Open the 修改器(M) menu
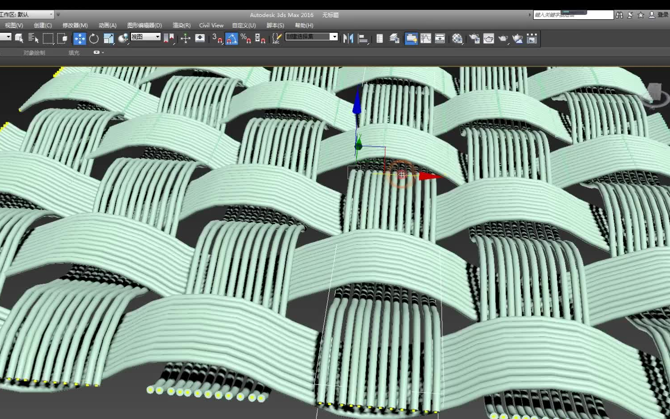Viewport: 670px width, 419px height. coord(75,26)
